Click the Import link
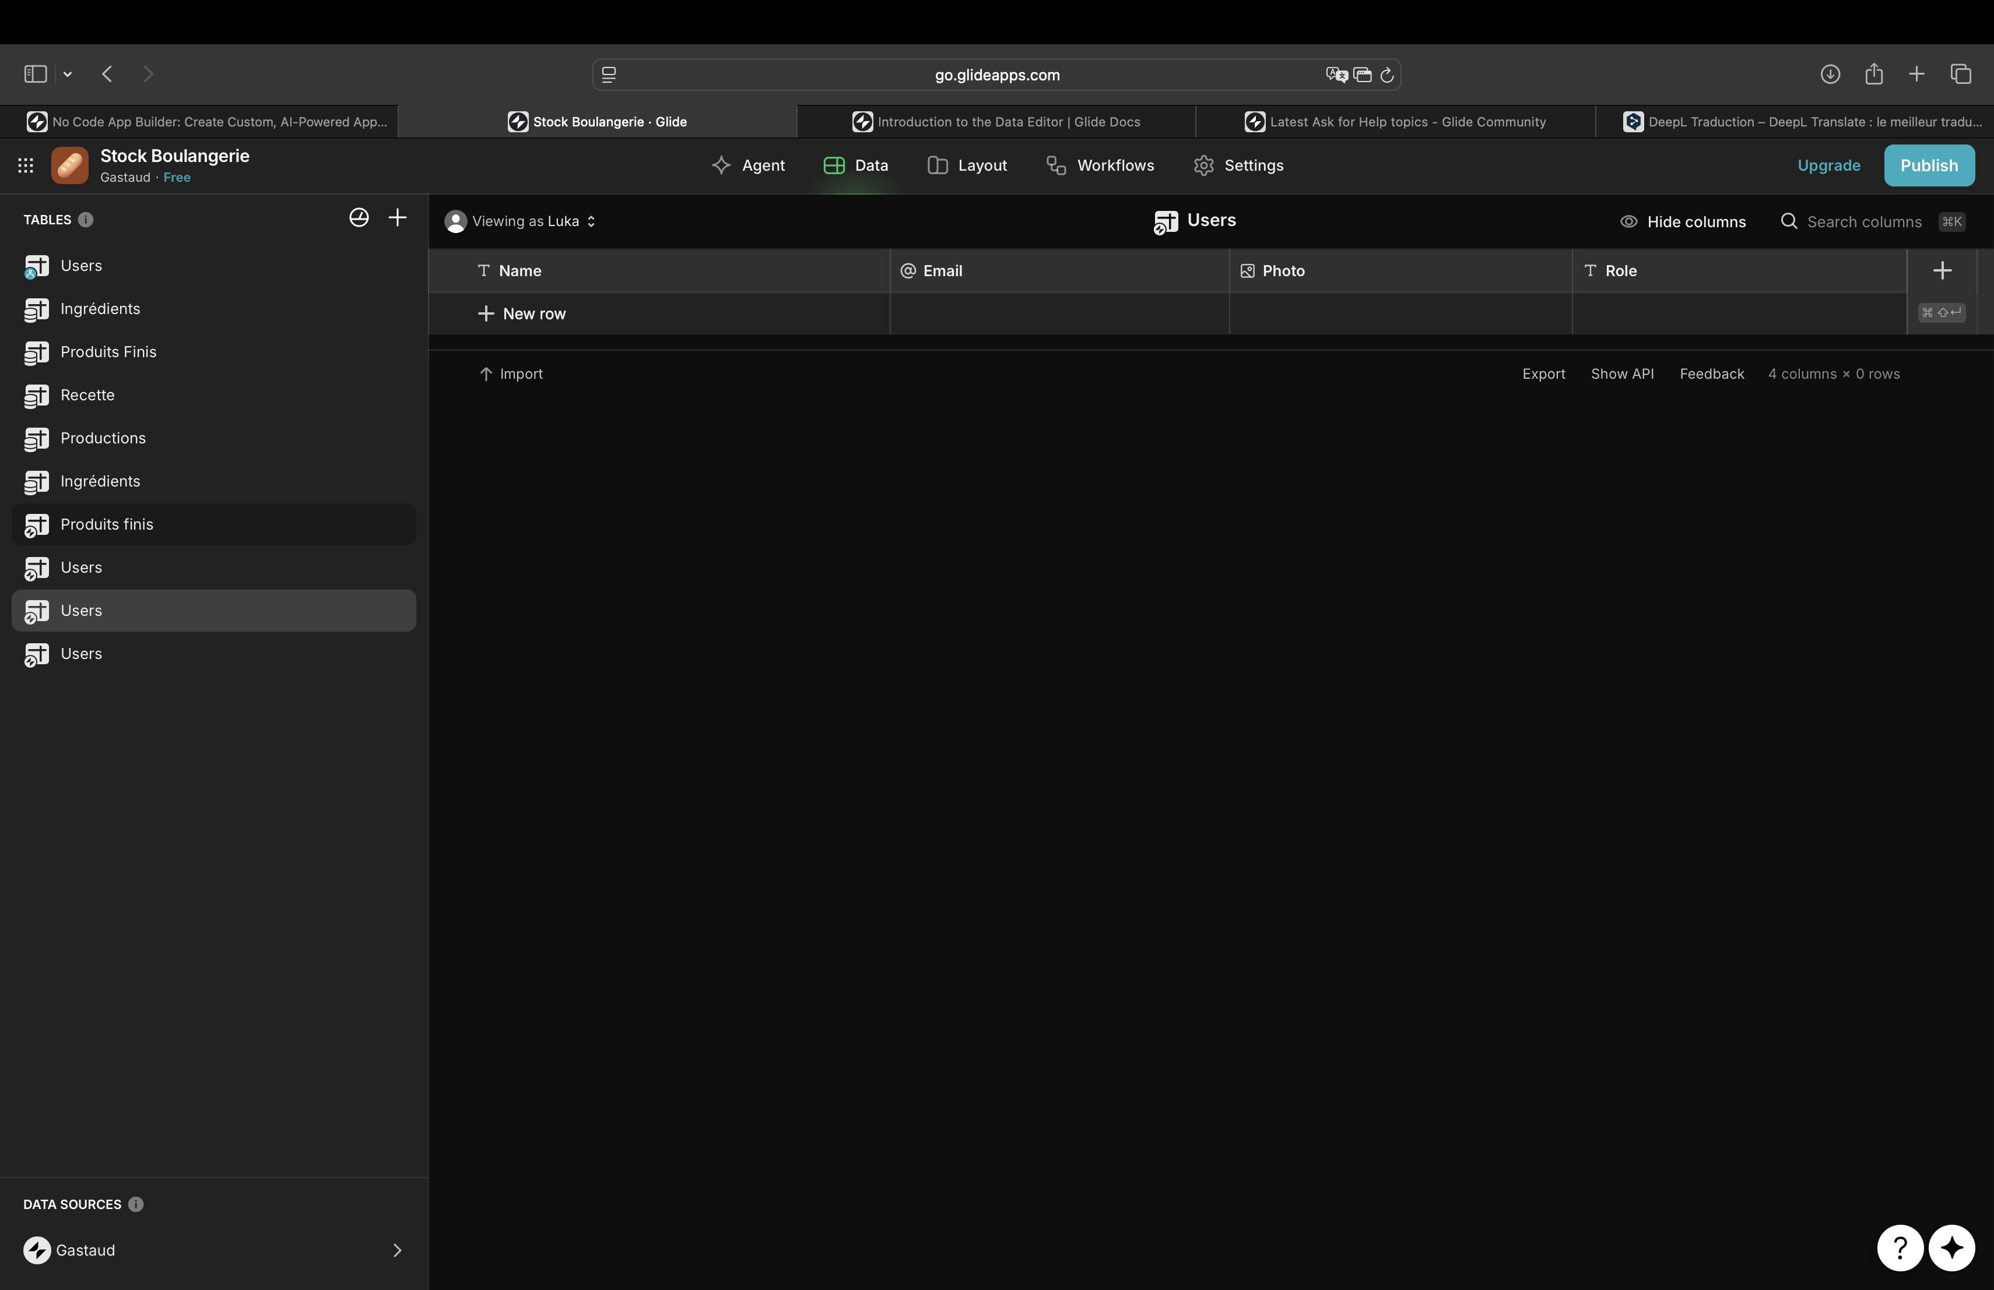1994x1290 pixels. click(511, 374)
